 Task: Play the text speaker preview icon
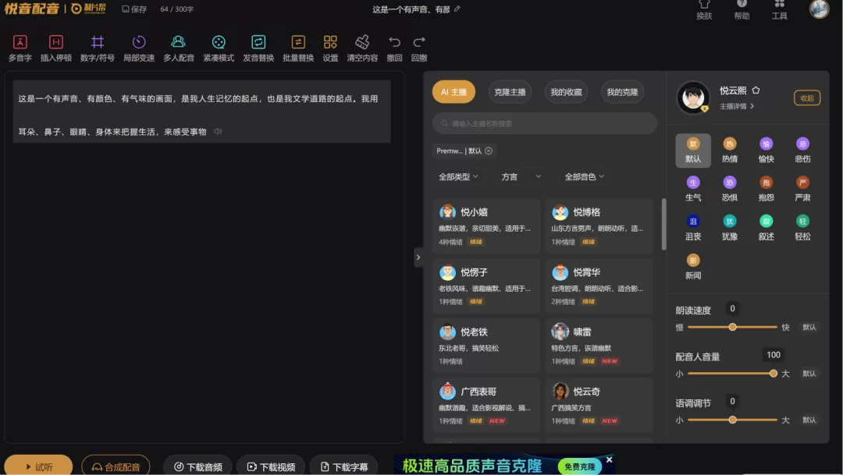click(x=218, y=131)
